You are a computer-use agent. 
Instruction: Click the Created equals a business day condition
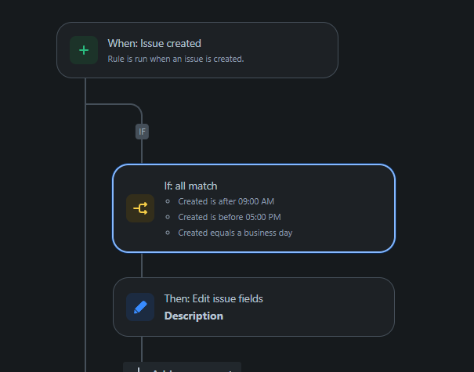coord(235,233)
